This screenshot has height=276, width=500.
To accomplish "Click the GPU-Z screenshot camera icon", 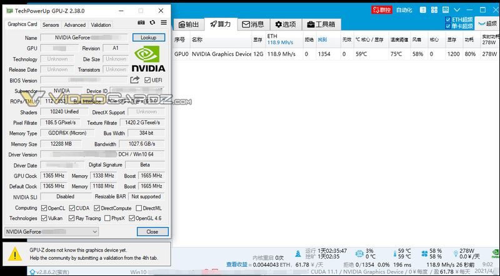I will (x=141, y=22).
